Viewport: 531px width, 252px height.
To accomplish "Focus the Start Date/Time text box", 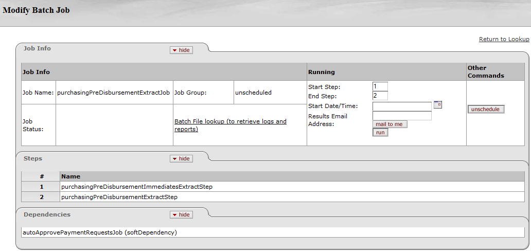I will pos(402,106).
